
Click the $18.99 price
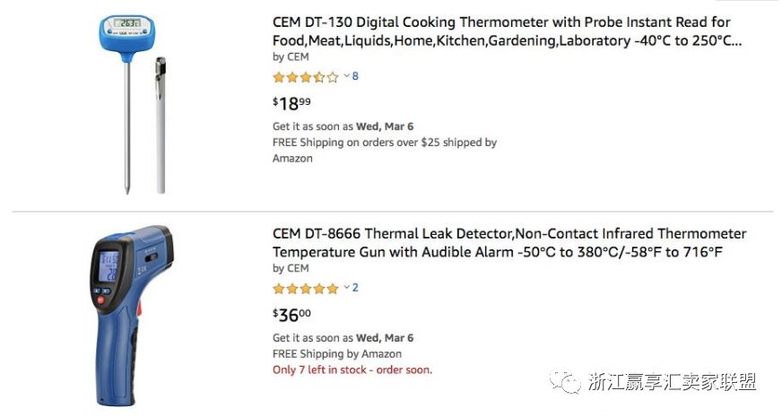[291, 103]
